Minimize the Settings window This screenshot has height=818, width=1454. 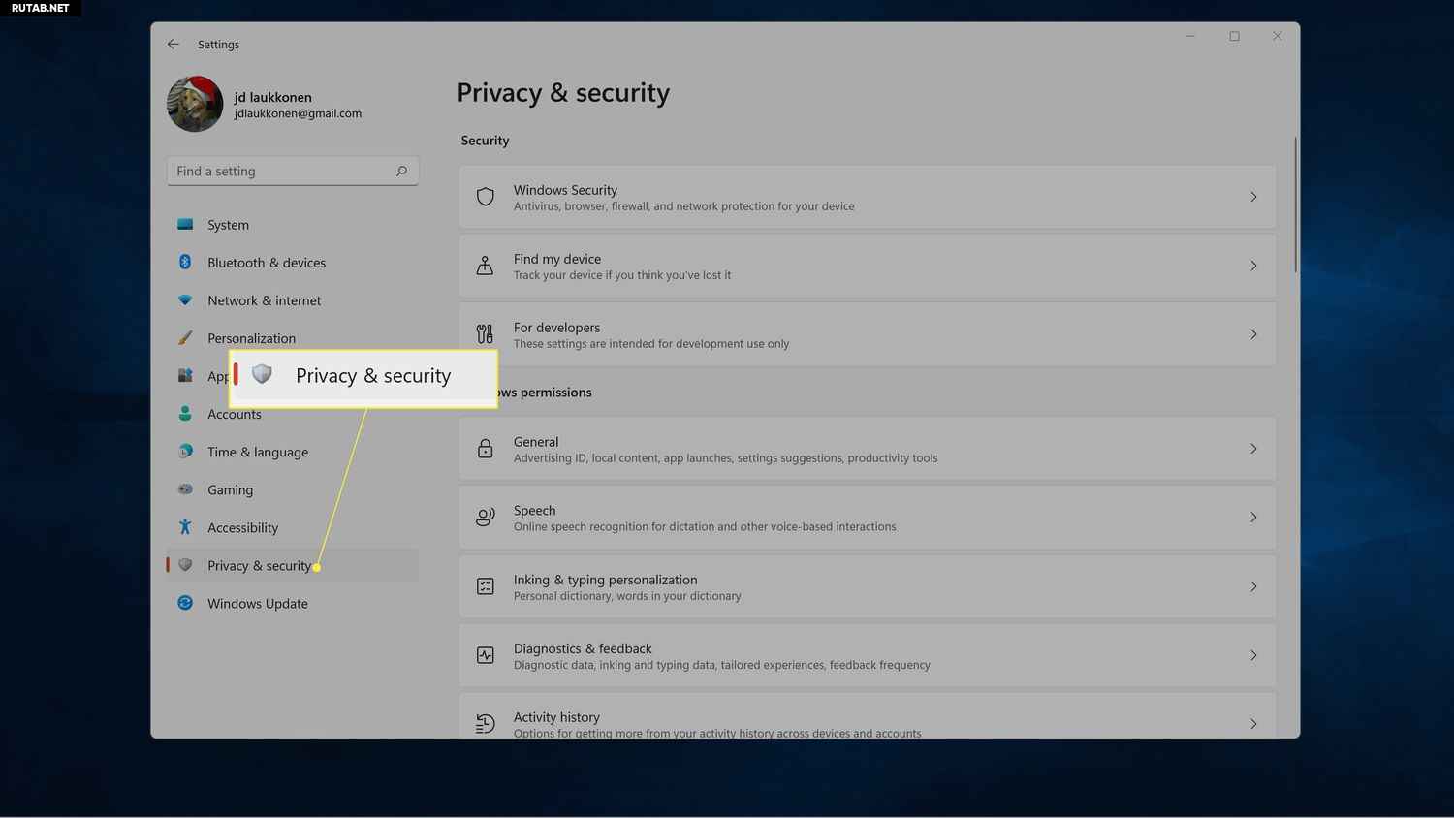[x=1190, y=36]
